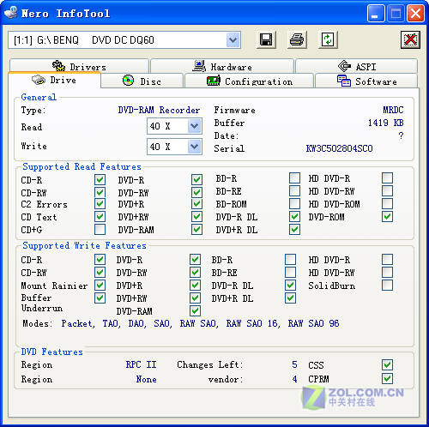This screenshot has width=429, height=427.
Task: Toggle the Buffer Underrun checkbox
Action: point(100,298)
